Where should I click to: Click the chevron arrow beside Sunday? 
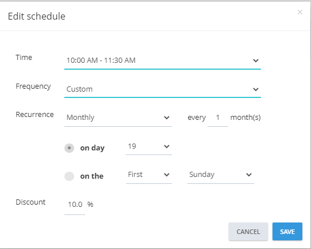(249, 175)
